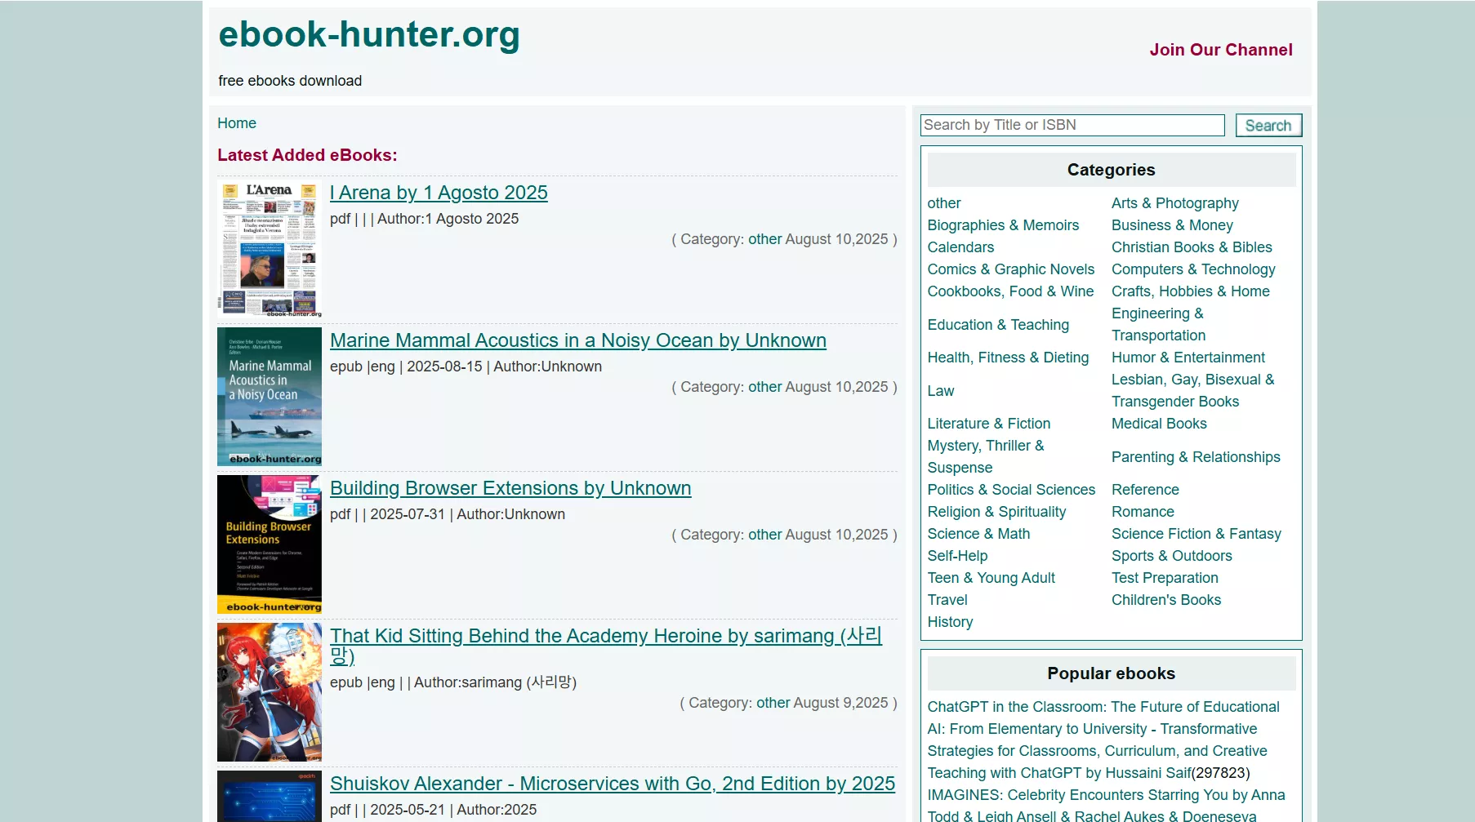This screenshot has height=822, width=1475.
Task: Open Science & Math category
Action: 978,534
